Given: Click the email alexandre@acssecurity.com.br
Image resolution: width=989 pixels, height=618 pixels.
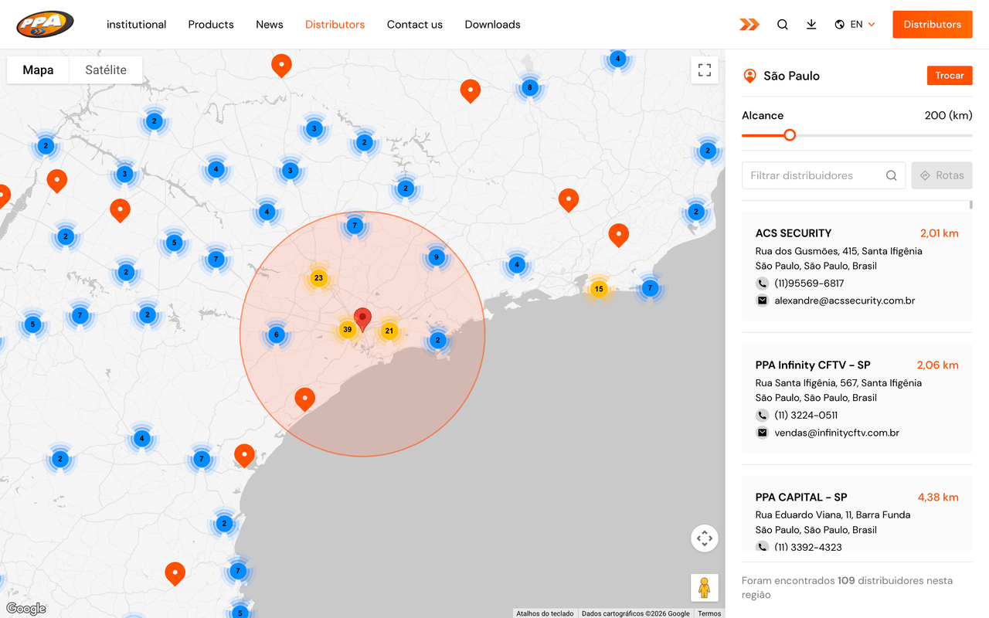Looking at the screenshot, I should coord(845,301).
